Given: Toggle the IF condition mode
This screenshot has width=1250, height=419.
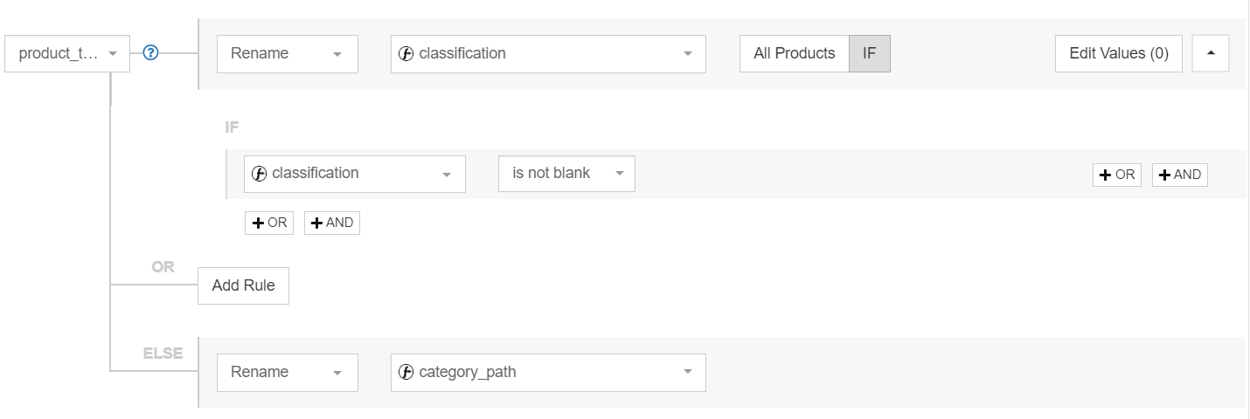Looking at the screenshot, I should pos(870,53).
